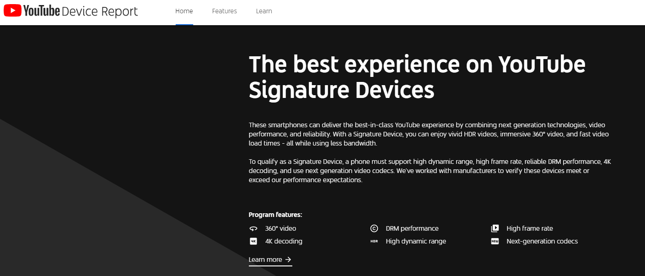Click the High frame rate icon
The image size is (645, 276).
[494, 228]
